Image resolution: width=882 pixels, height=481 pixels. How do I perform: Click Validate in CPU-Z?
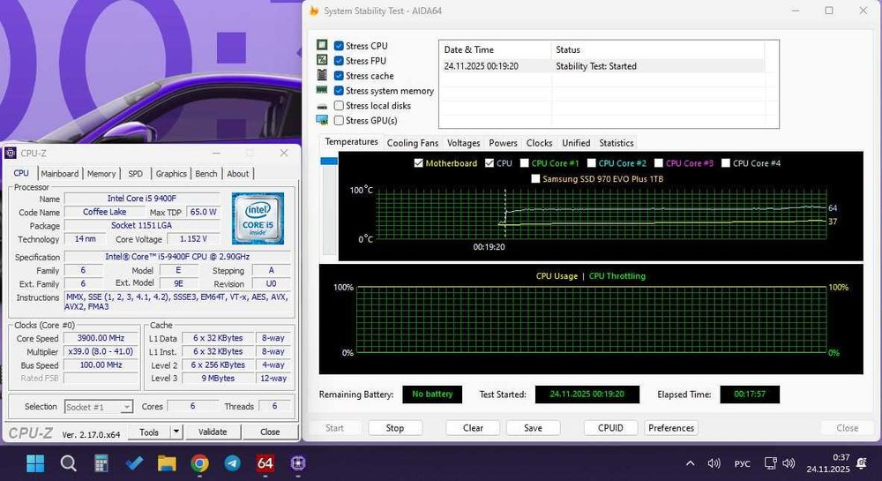(x=213, y=432)
